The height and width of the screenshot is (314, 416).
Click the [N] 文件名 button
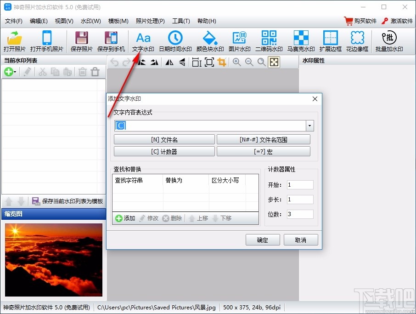pyautogui.click(x=164, y=139)
